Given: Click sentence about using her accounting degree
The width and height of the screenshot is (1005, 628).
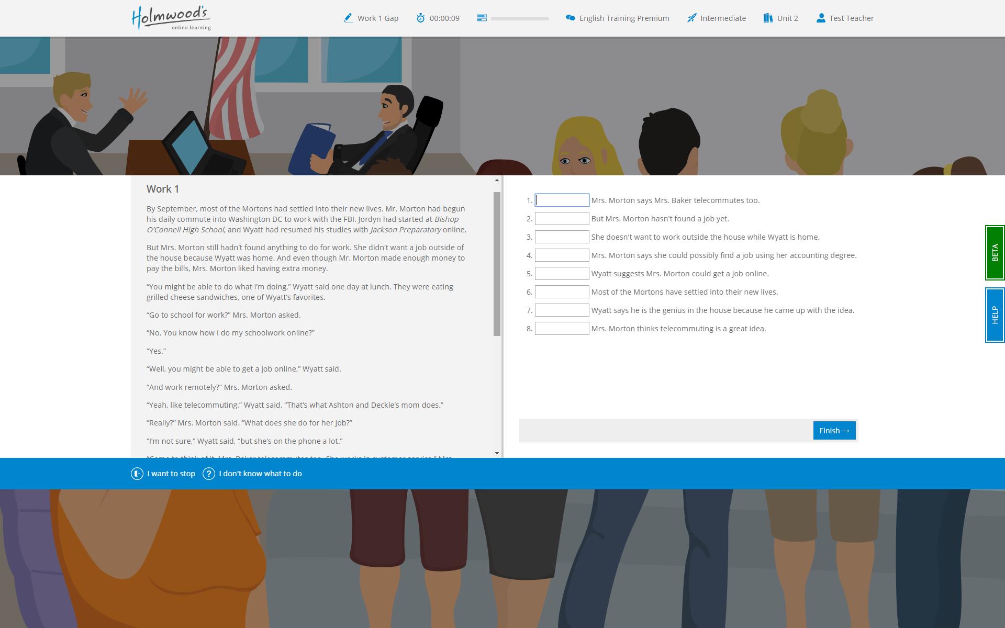Looking at the screenshot, I should [724, 255].
